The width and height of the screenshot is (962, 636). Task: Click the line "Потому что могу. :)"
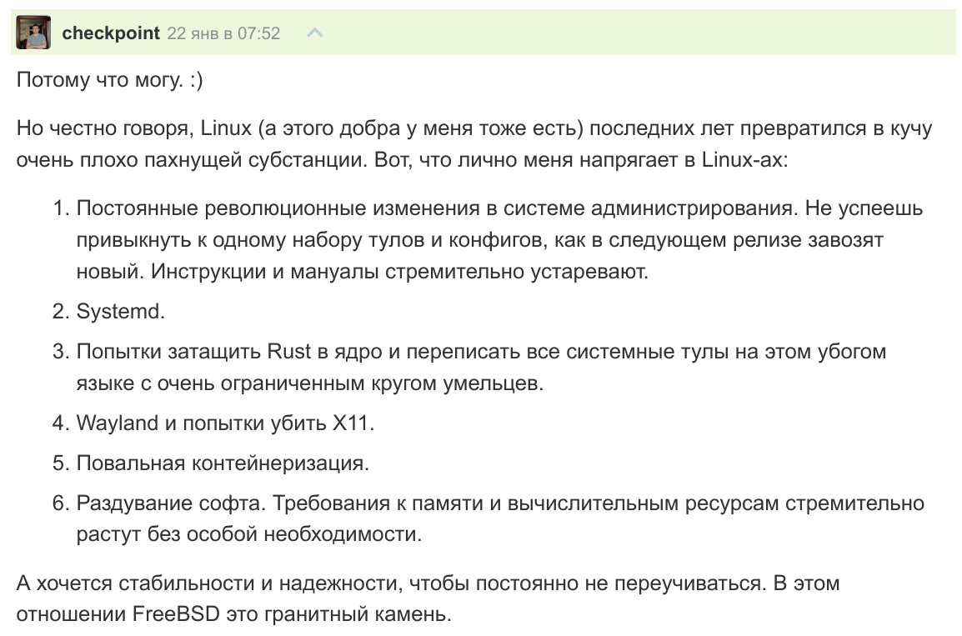click(x=110, y=80)
